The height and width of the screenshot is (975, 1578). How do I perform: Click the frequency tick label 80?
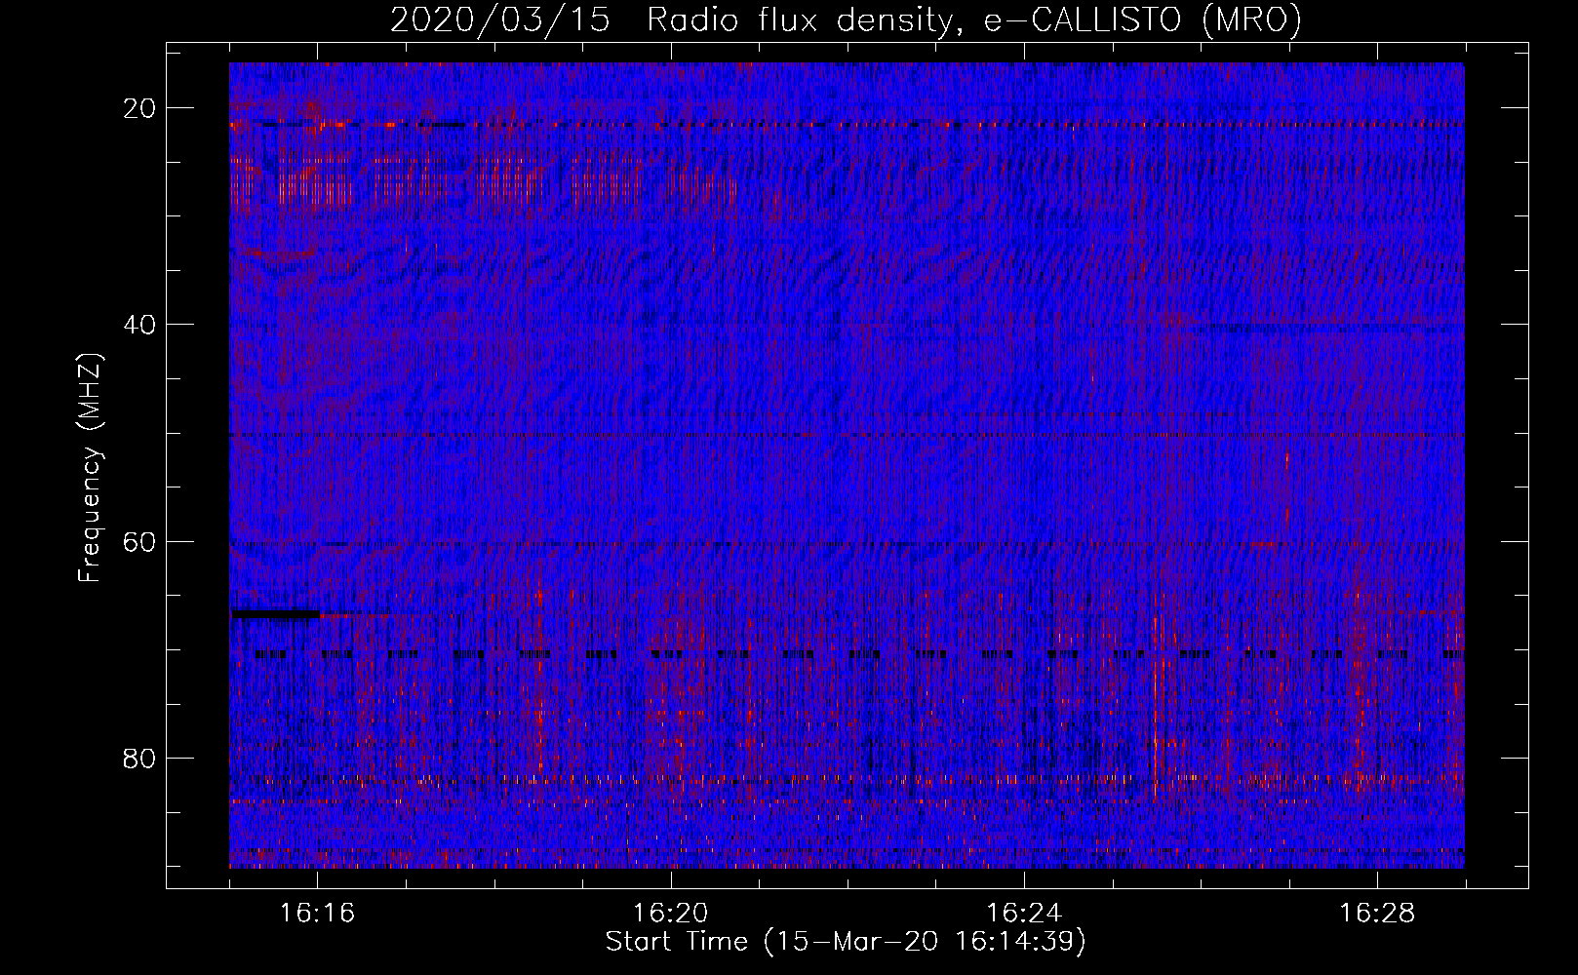pyautogui.click(x=140, y=758)
